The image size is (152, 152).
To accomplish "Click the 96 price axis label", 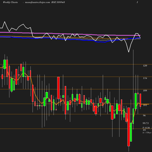I will pos(144,116).
